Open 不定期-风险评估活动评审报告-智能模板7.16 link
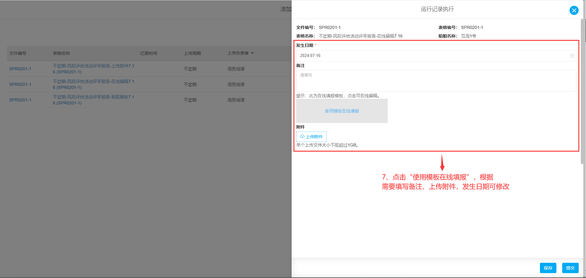Viewport: 586px width, 278px height. click(93, 100)
